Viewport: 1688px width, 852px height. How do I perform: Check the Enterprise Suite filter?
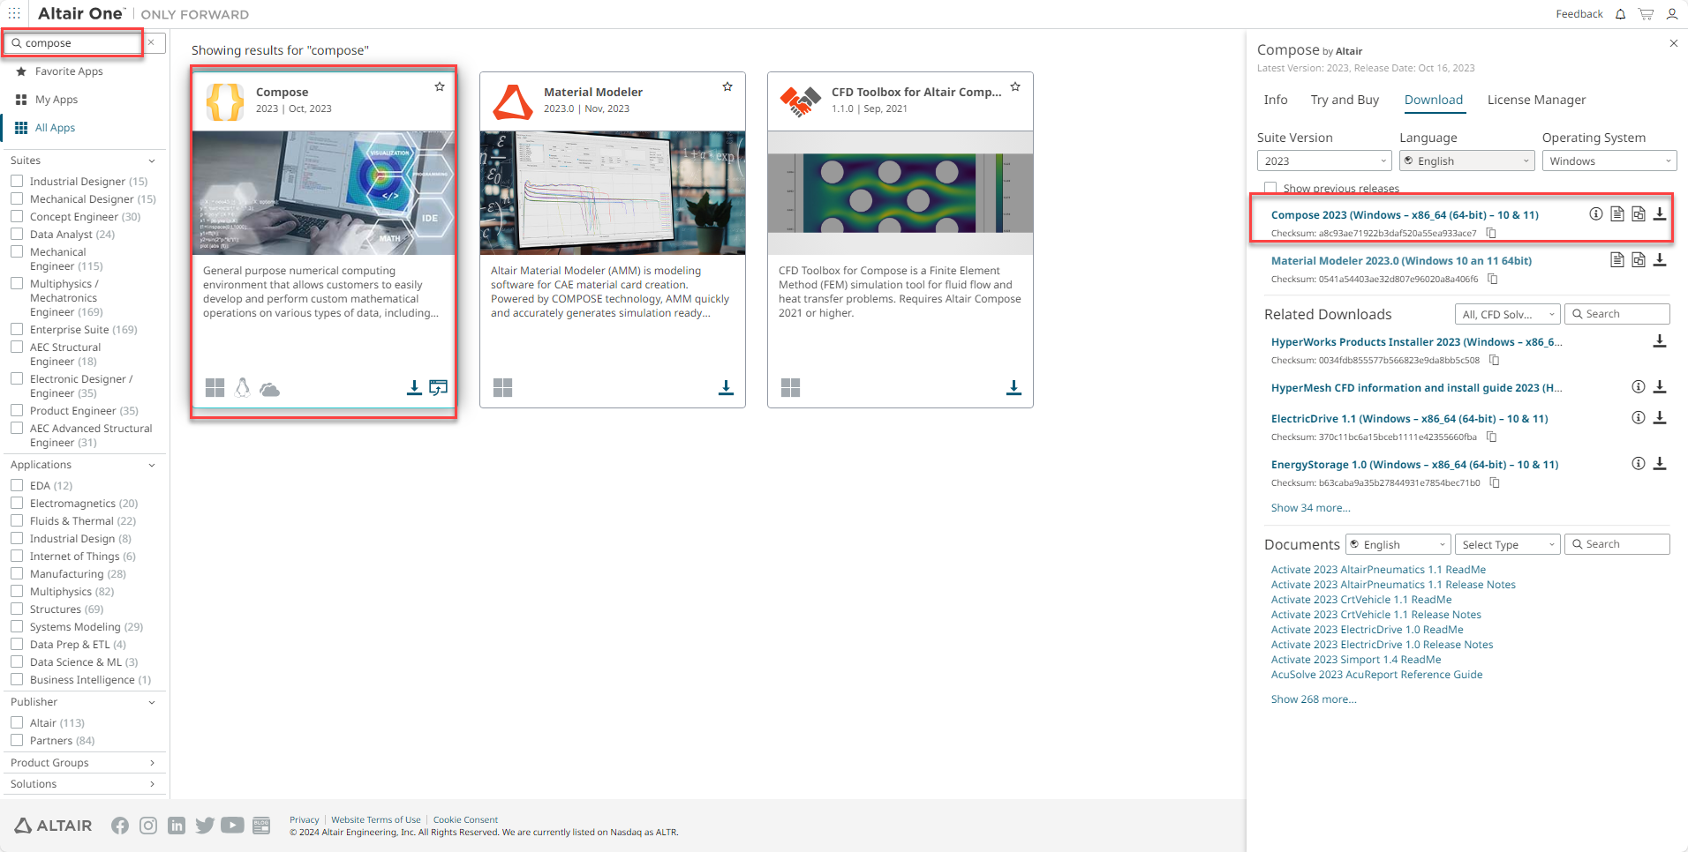[17, 329]
